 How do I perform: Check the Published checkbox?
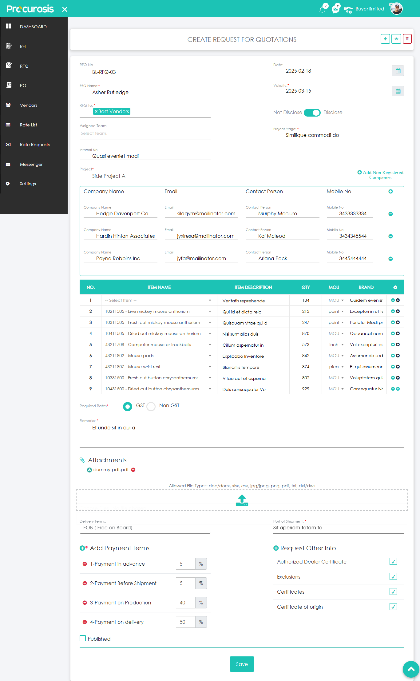click(x=83, y=639)
